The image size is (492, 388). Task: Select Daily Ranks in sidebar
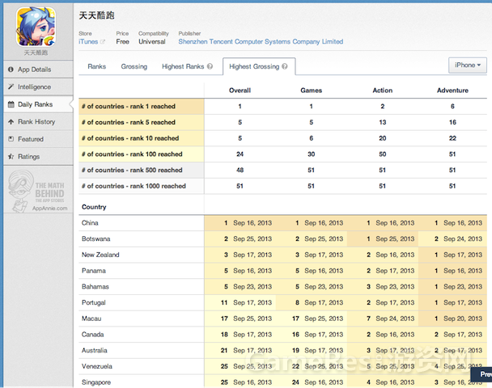(x=38, y=104)
